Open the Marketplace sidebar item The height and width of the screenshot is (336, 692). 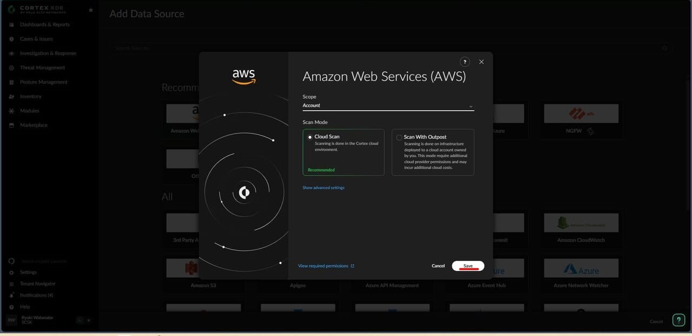pyautogui.click(x=34, y=125)
